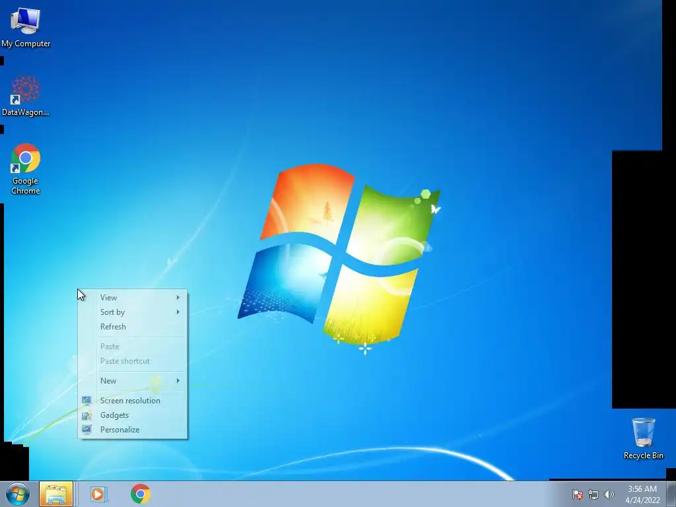
Task: Click the Recycle Bin label text
Action: pos(643,456)
